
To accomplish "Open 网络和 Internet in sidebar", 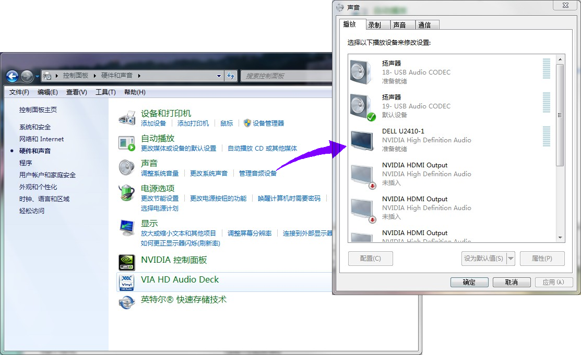I will coord(42,139).
